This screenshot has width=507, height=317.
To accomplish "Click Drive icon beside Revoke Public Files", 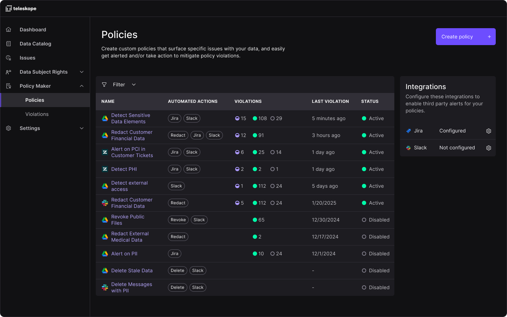I will [x=105, y=220].
